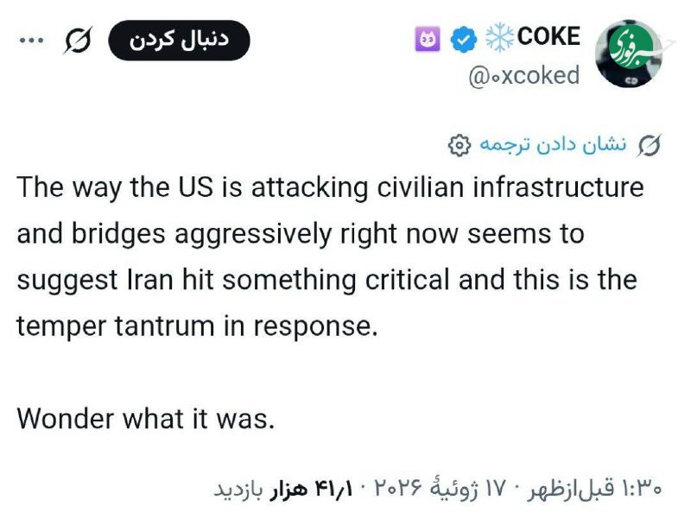Click the blue verified checkmark badge
The height and width of the screenshot is (525, 691).
point(464,40)
